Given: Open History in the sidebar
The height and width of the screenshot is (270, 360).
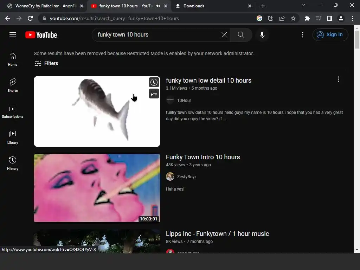Looking at the screenshot, I should (x=13, y=163).
